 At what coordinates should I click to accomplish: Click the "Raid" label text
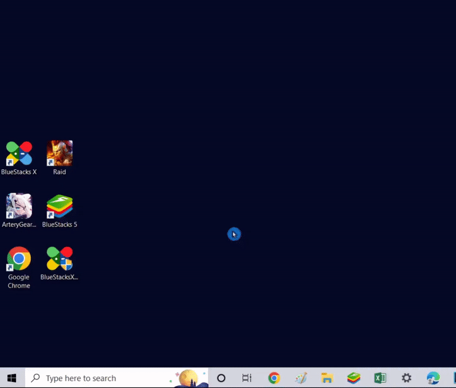coord(60,171)
